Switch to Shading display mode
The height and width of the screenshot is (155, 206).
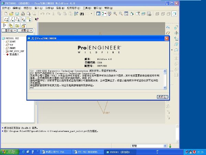[174, 14]
